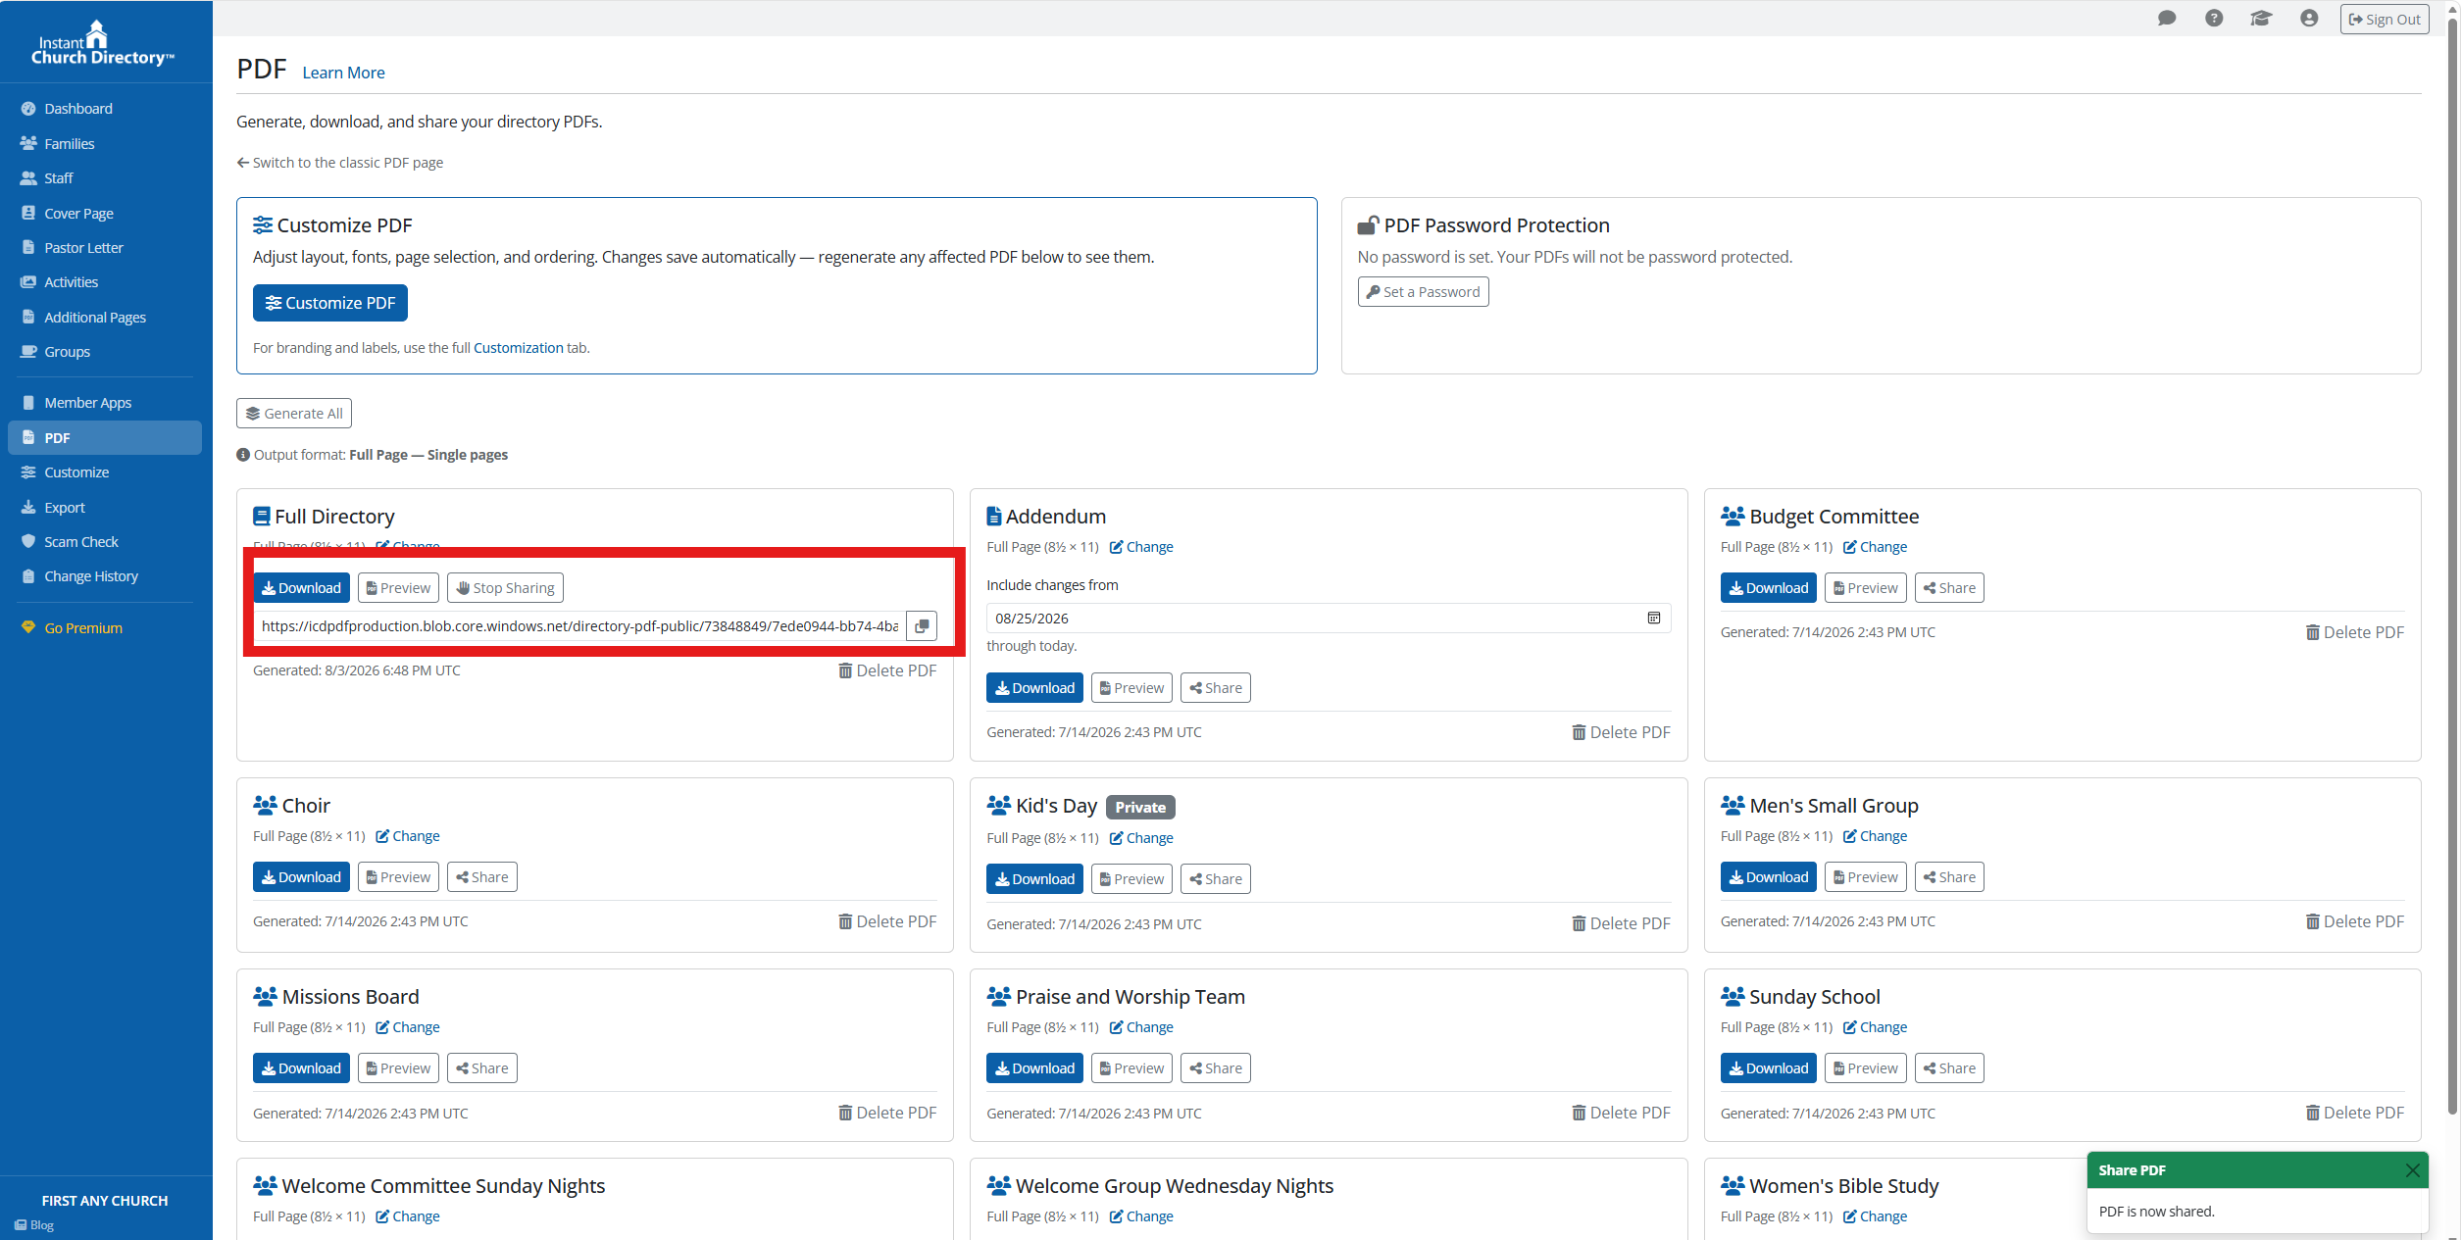Viewport: 2462px width, 1240px height.
Task: Open Export in the sidebar
Action: point(105,508)
